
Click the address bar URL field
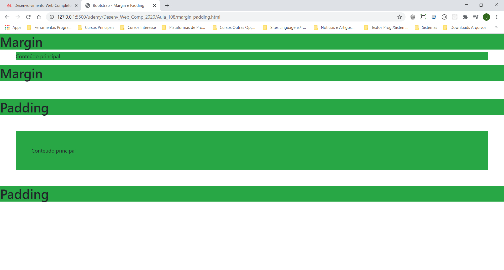tap(226, 17)
